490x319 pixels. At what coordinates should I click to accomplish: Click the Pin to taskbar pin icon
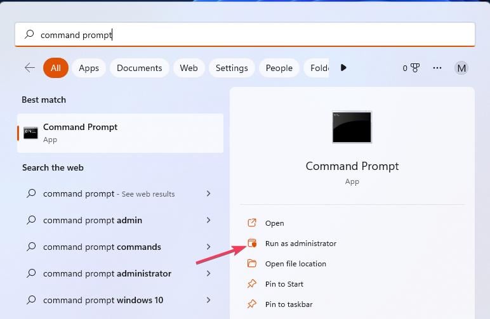click(x=252, y=304)
